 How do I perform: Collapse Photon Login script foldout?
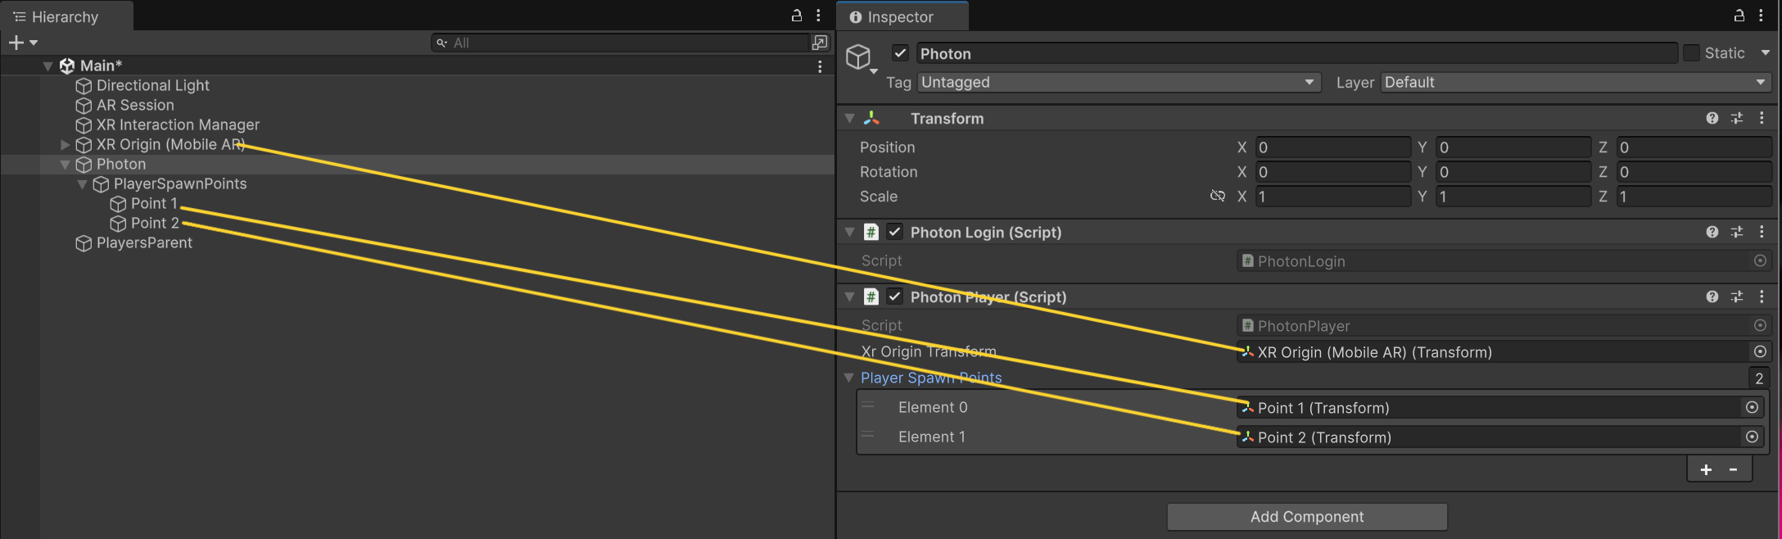(850, 232)
